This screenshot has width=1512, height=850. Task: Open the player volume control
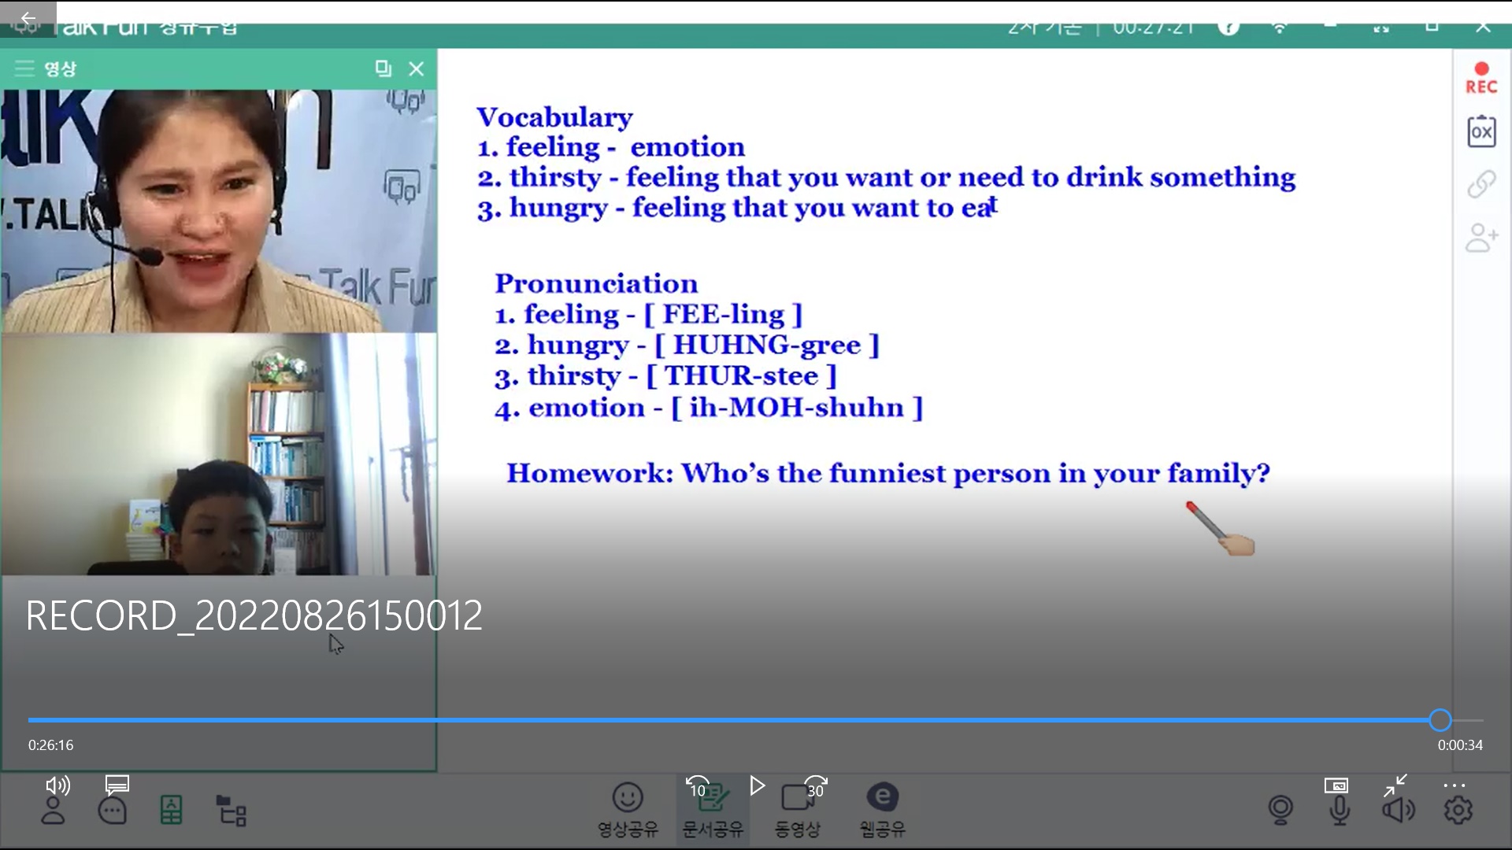(x=57, y=785)
